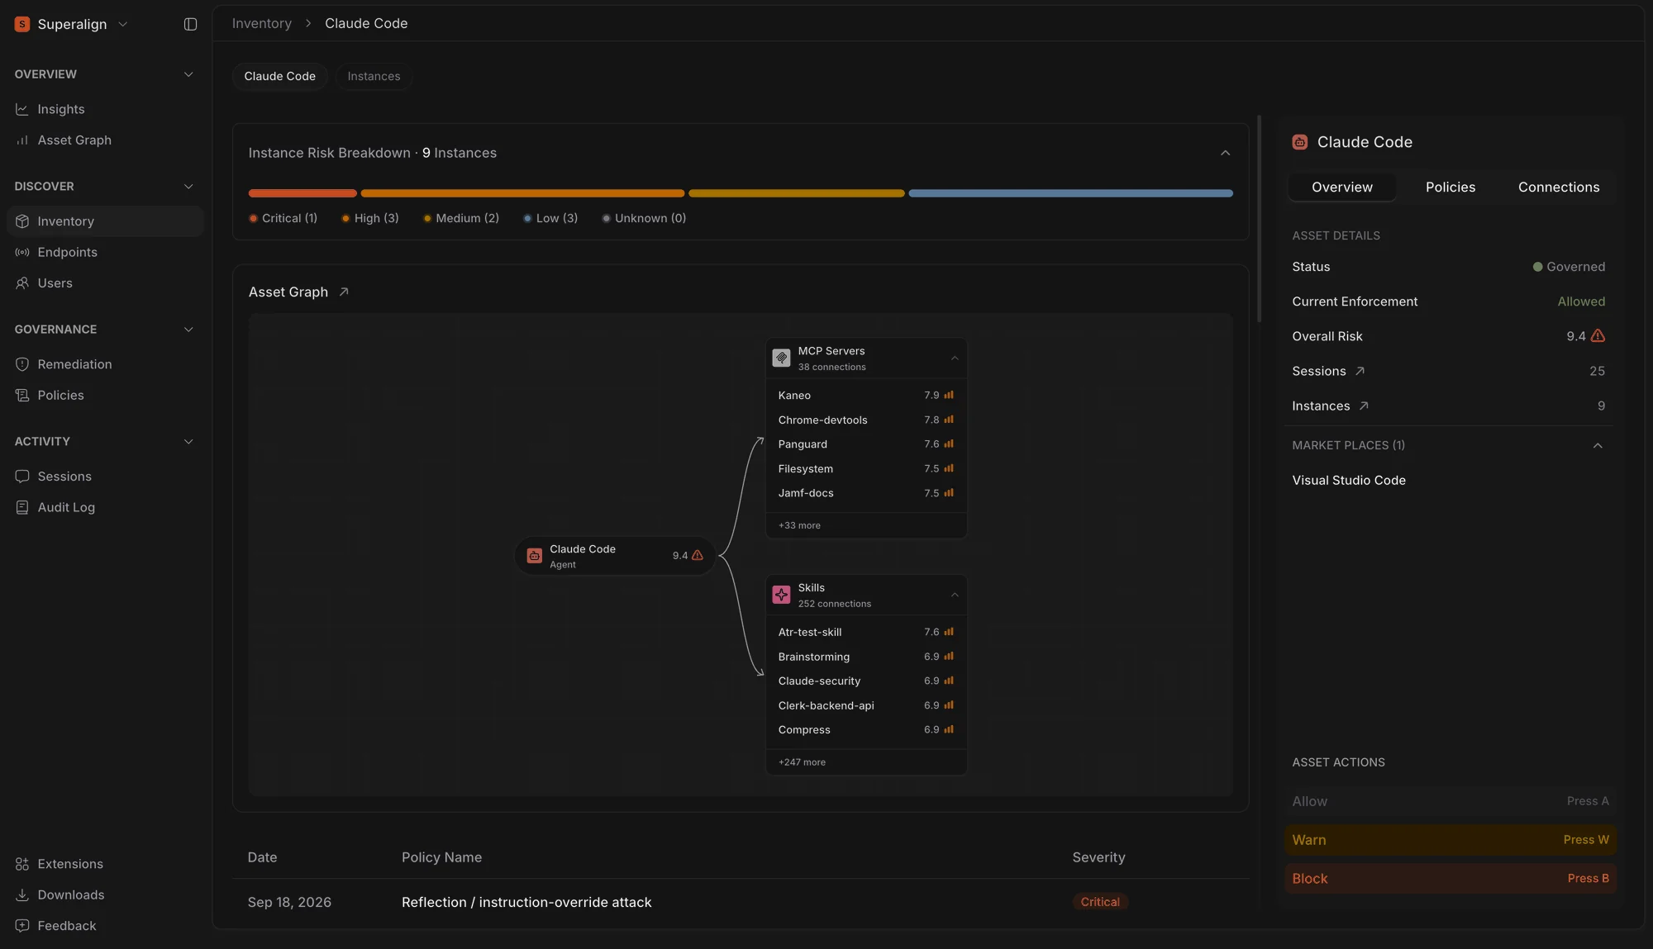1653x949 pixels.
Task: Open Asset Graph in sidebar
Action: coord(74,140)
